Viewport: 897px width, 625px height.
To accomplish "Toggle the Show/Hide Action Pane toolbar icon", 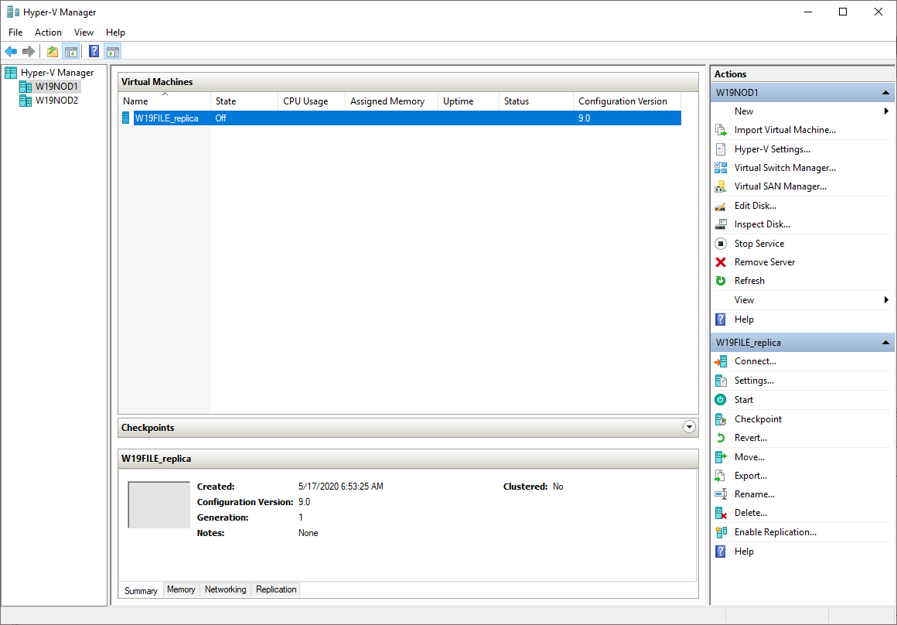I will tap(113, 52).
